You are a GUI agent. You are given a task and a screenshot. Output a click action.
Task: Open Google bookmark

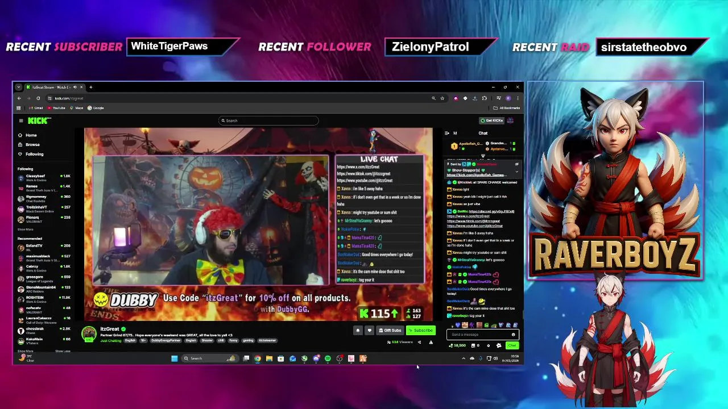click(96, 108)
